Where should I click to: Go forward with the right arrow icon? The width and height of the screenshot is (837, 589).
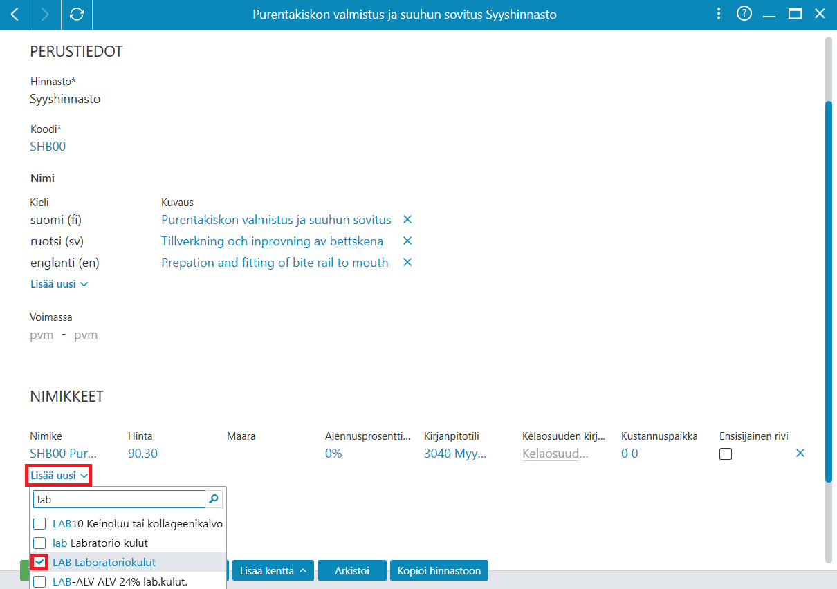pos(46,14)
